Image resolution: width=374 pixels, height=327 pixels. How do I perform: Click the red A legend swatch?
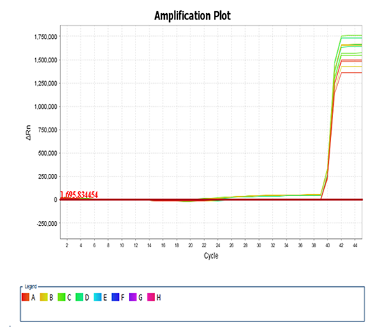(26, 297)
